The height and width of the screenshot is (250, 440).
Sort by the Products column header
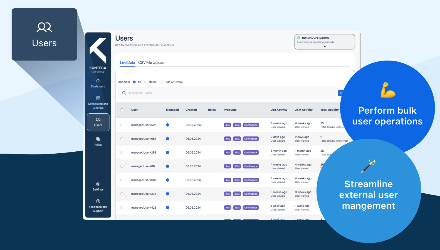(230, 110)
